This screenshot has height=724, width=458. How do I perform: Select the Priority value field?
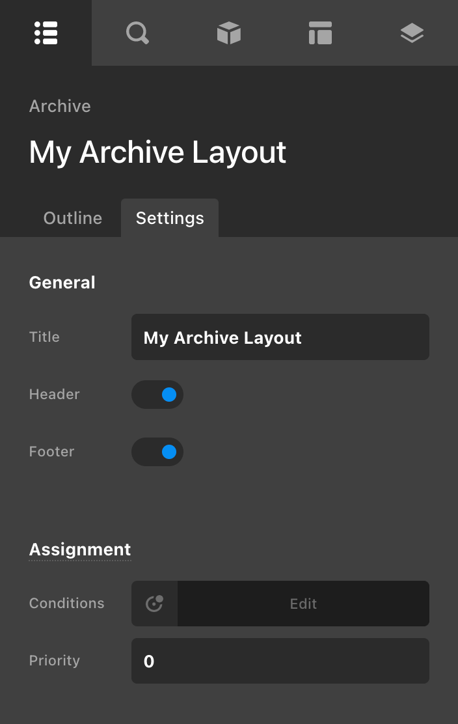click(x=280, y=660)
